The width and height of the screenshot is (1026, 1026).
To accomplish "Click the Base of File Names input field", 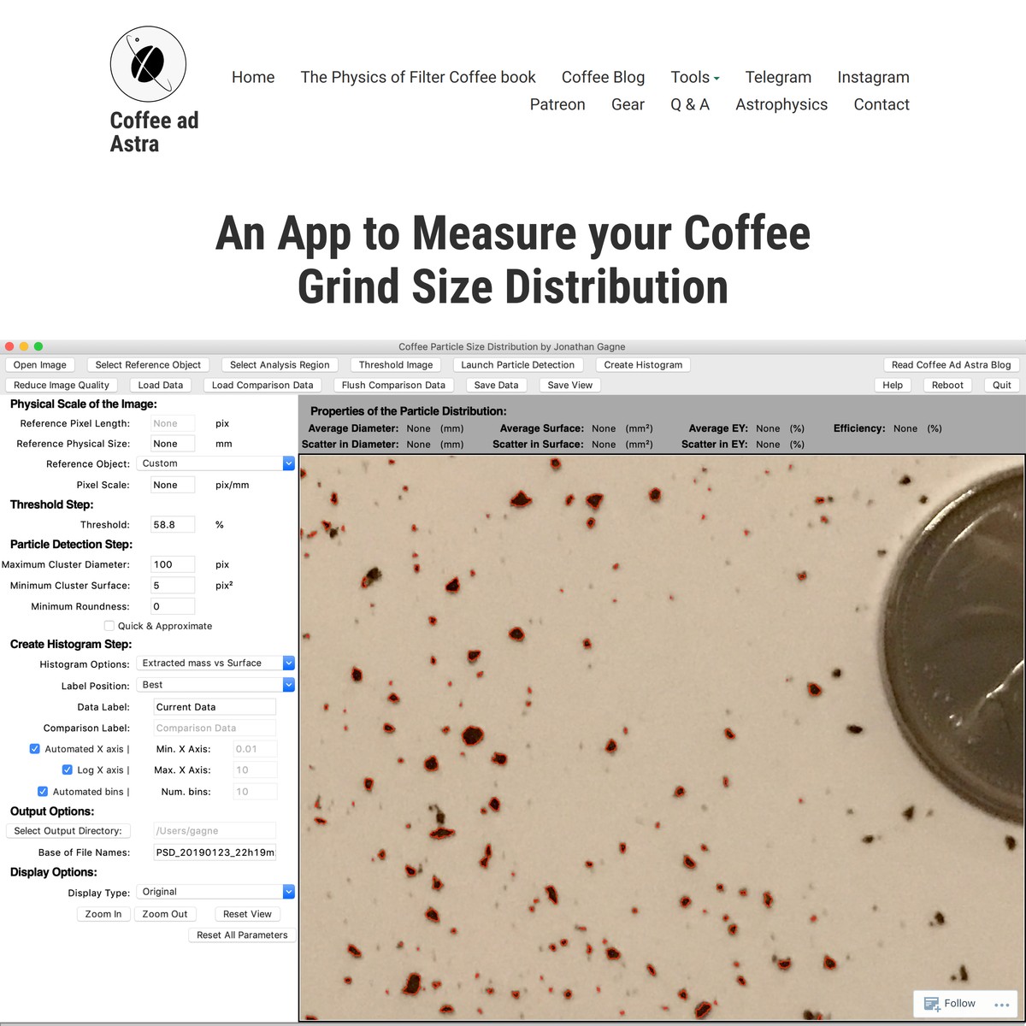I will click(x=214, y=852).
